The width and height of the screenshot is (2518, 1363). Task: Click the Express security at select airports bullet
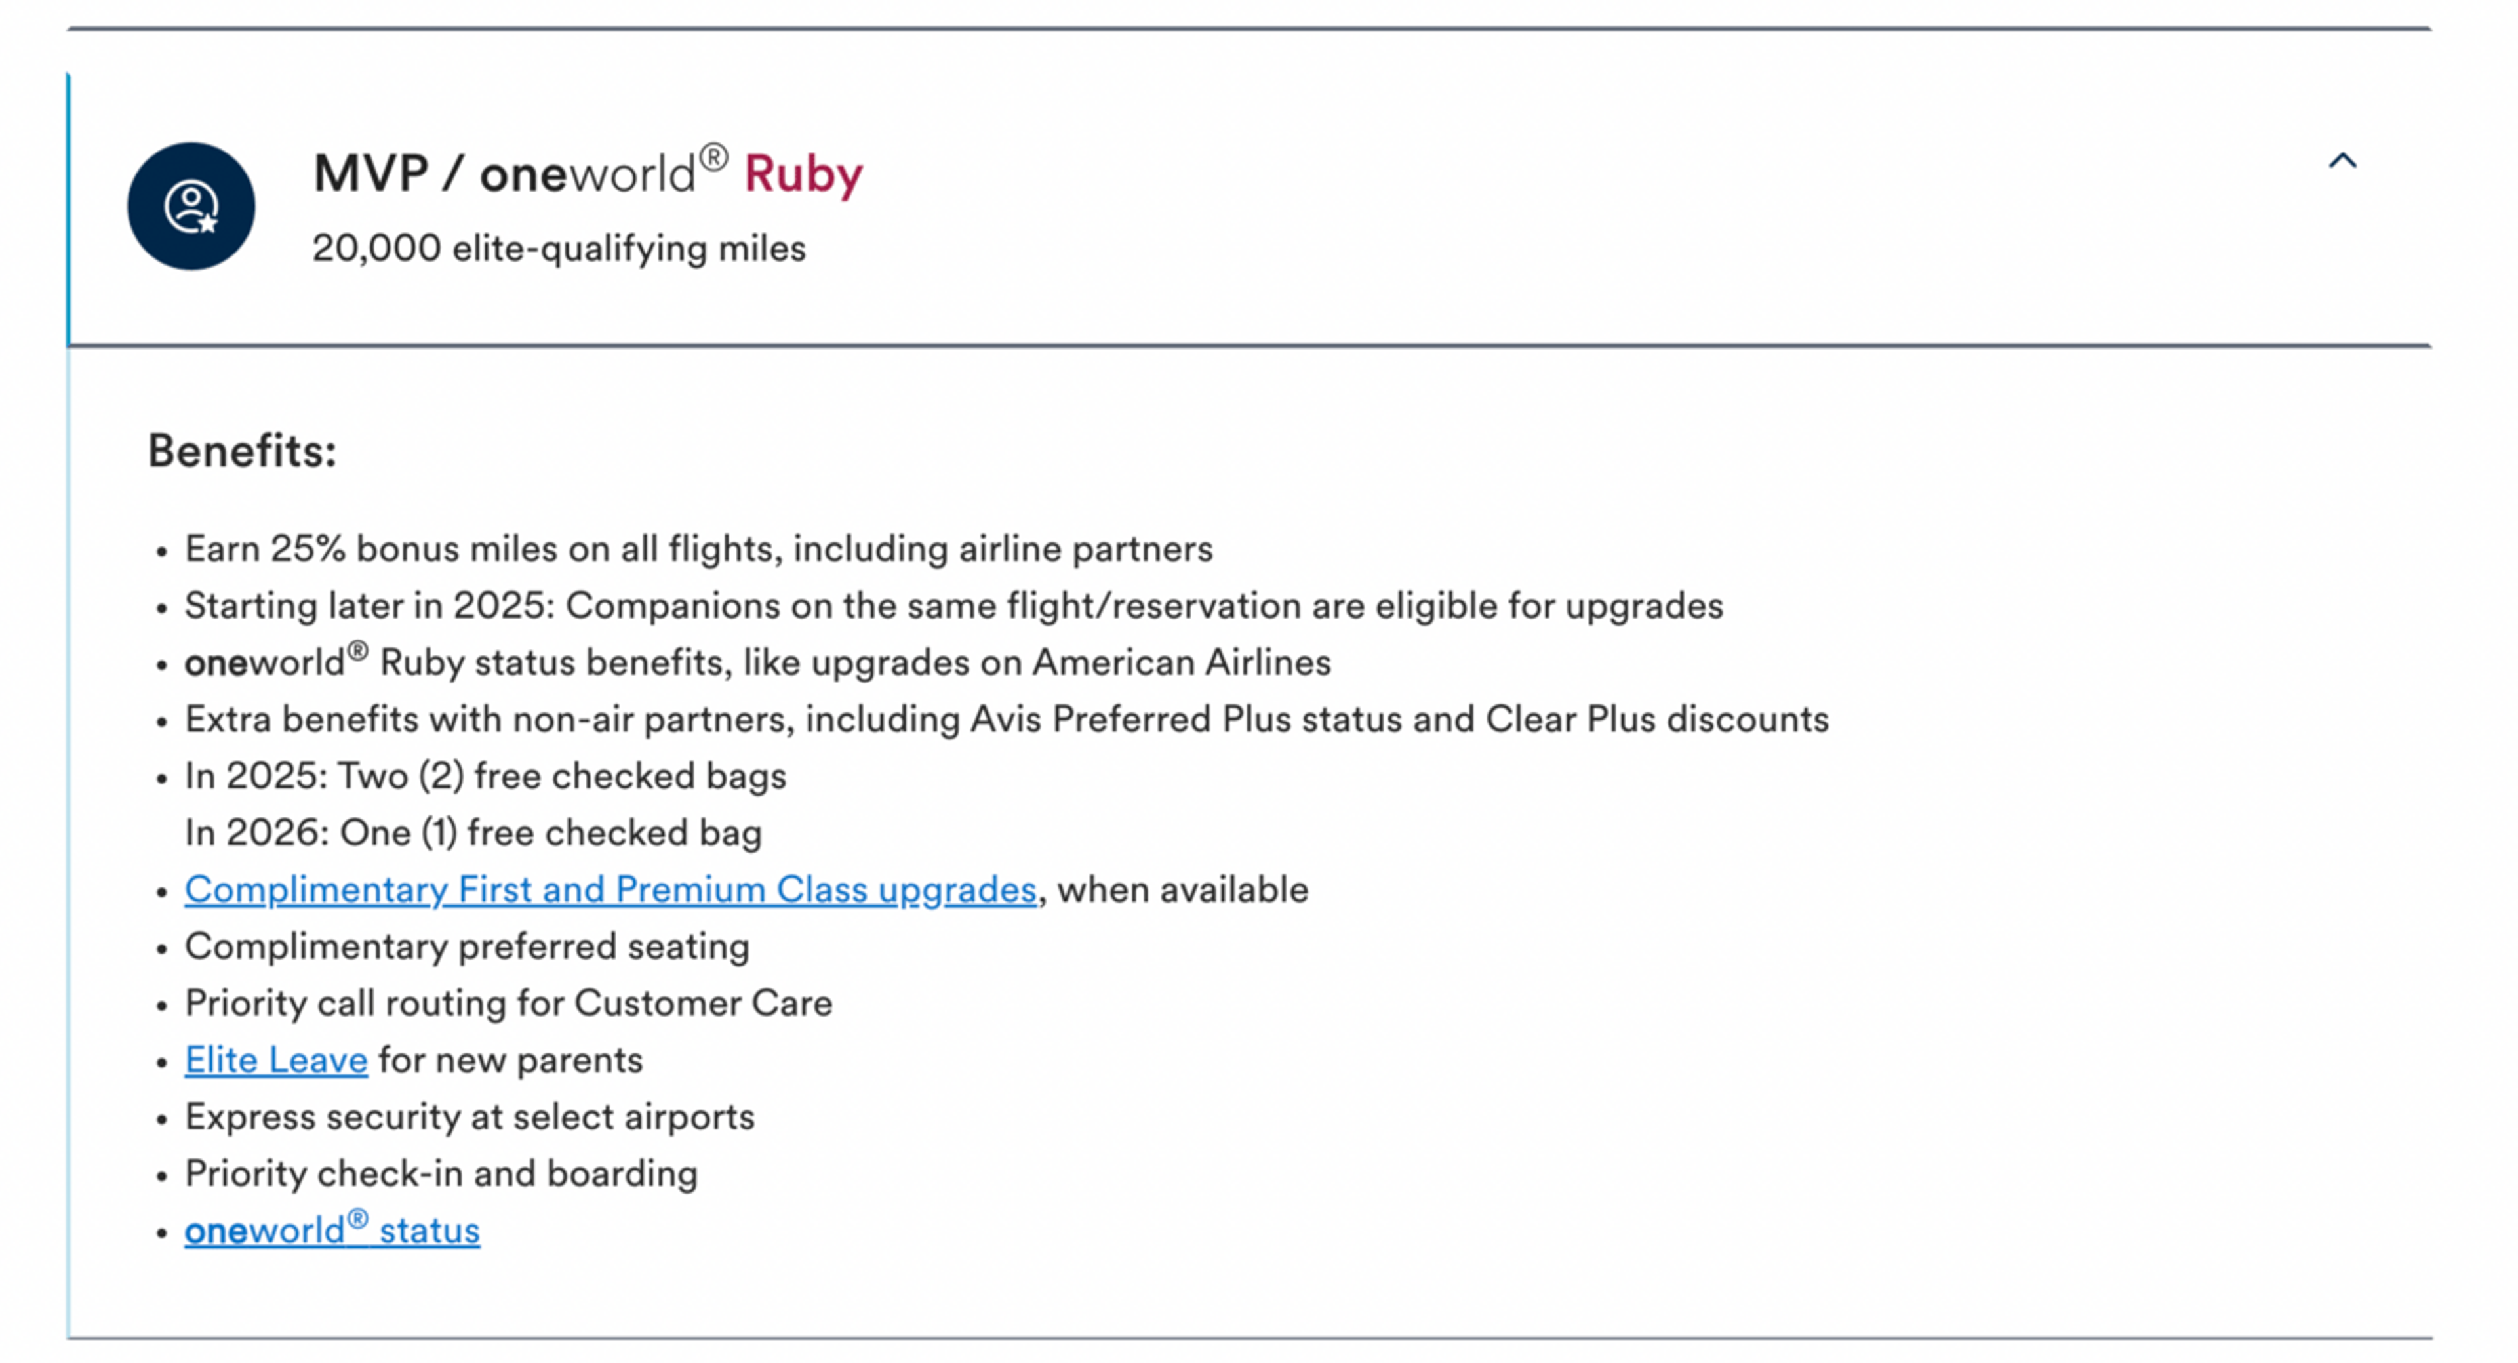pyautogui.click(x=470, y=1116)
